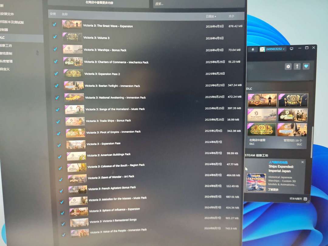Viewport: 328px width, 246px height.
Task: Click the 676.42 MB size value
Action: 235,26
